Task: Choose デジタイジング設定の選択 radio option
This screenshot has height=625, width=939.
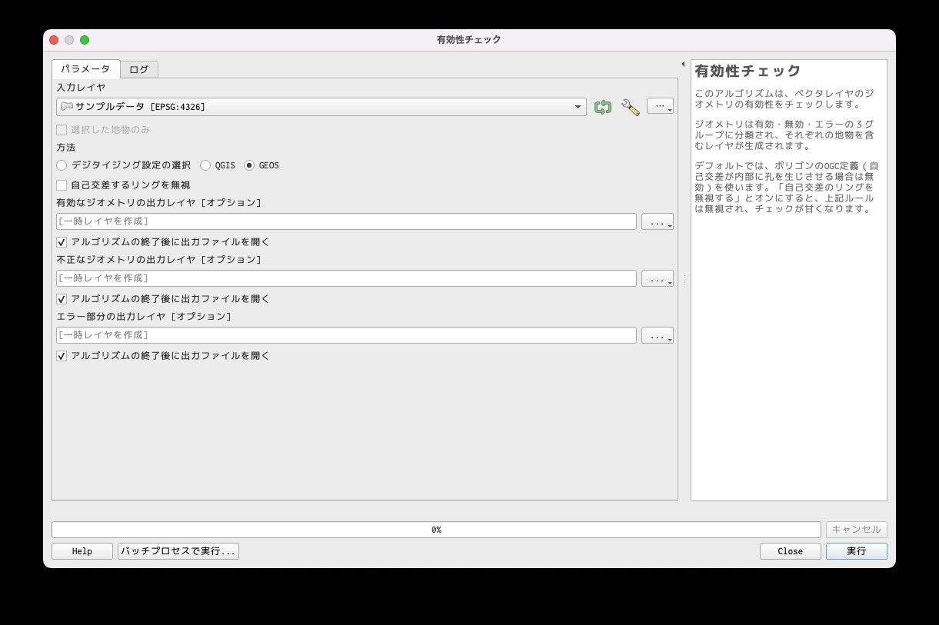Action: click(x=62, y=165)
